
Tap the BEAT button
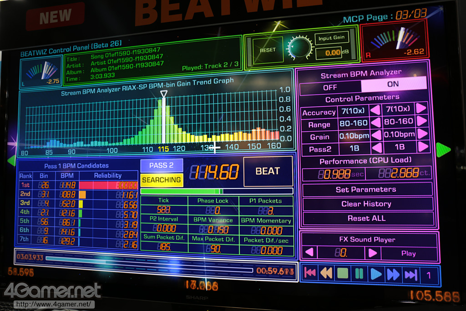[268, 171]
